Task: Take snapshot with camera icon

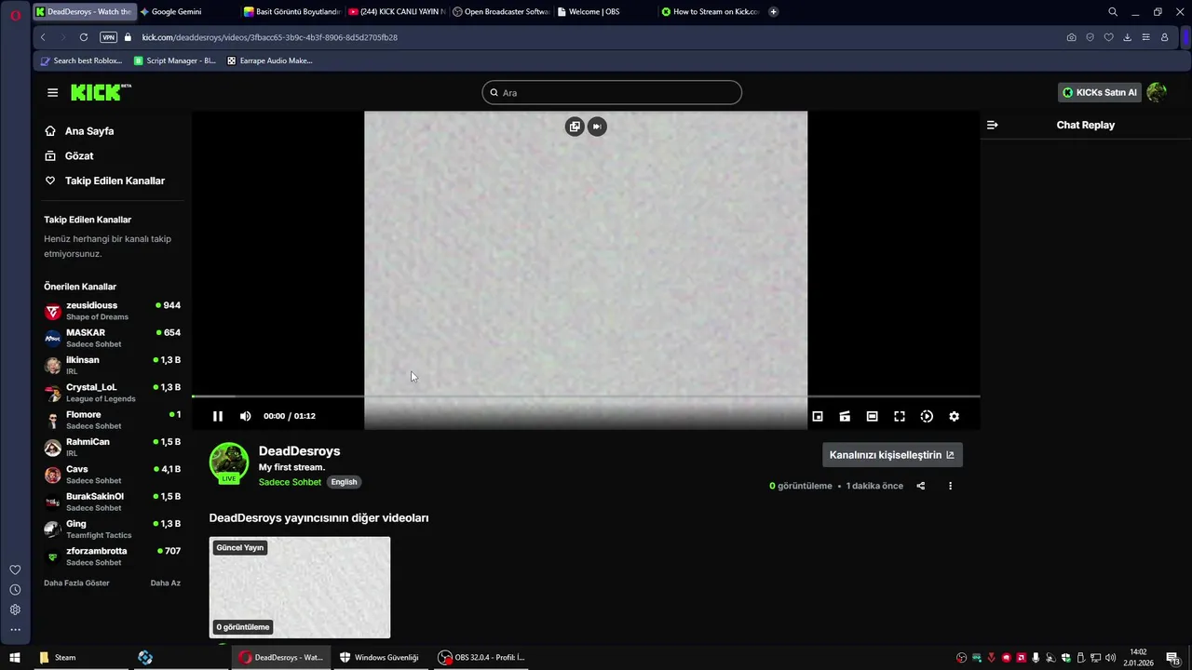Action: click(1071, 37)
